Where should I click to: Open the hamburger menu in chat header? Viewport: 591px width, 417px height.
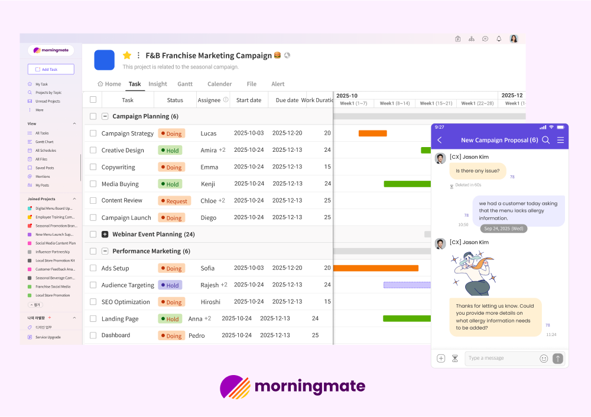pyautogui.click(x=560, y=140)
